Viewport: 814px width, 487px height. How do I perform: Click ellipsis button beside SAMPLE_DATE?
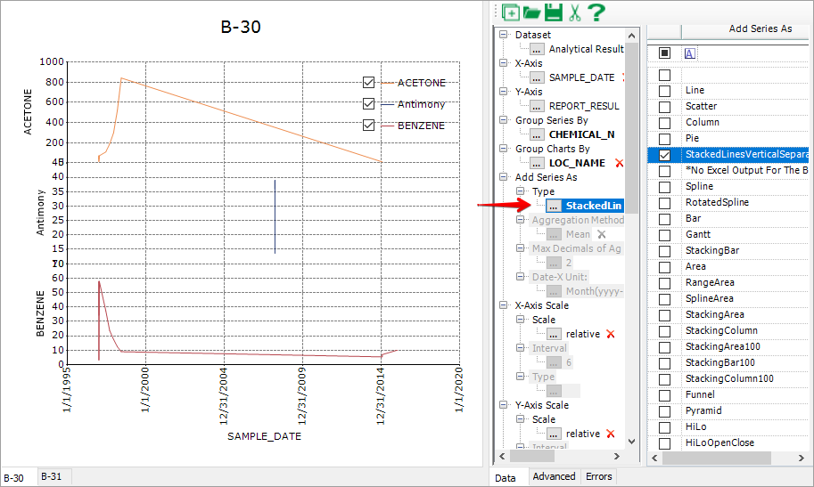click(x=537, y=77)
